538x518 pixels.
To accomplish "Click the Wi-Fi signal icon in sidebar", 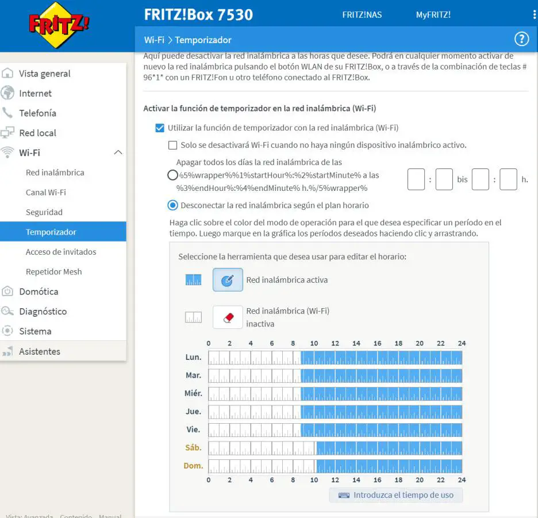I will click(x=7, y=152).
